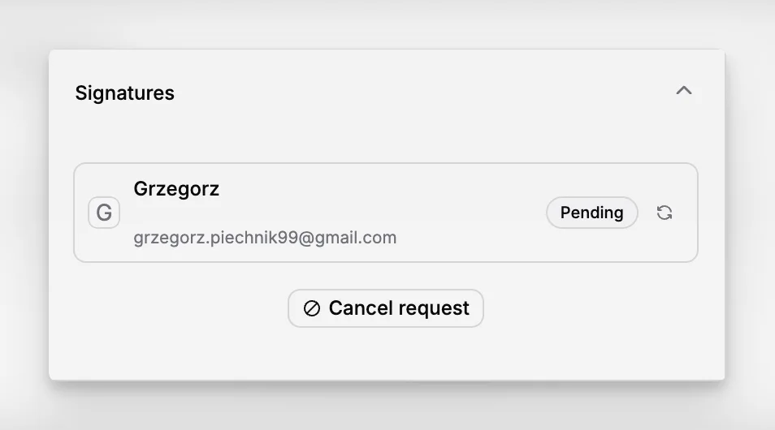Resend the signature request to Grzegorz
Image resolution: width=775 pixels, height=430 pixels.
[665, 213]
